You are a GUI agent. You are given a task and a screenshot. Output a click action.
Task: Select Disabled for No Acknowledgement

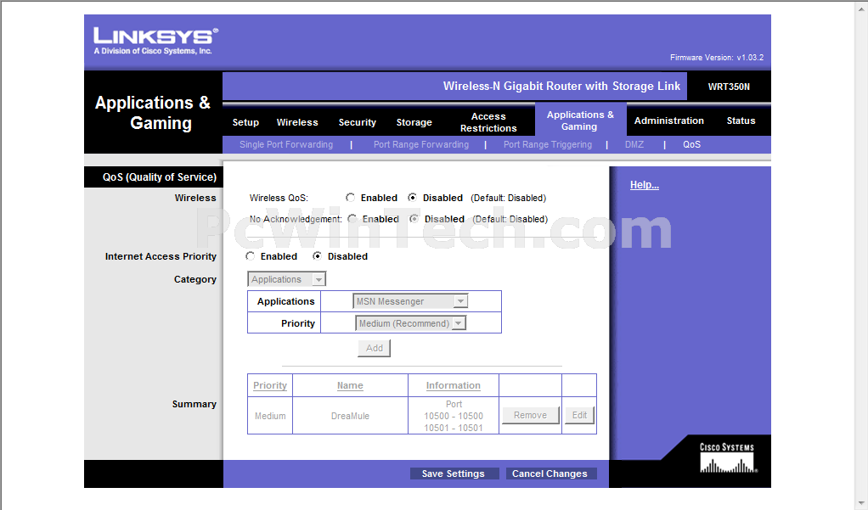pyautogui.click(x=414, y=218)
